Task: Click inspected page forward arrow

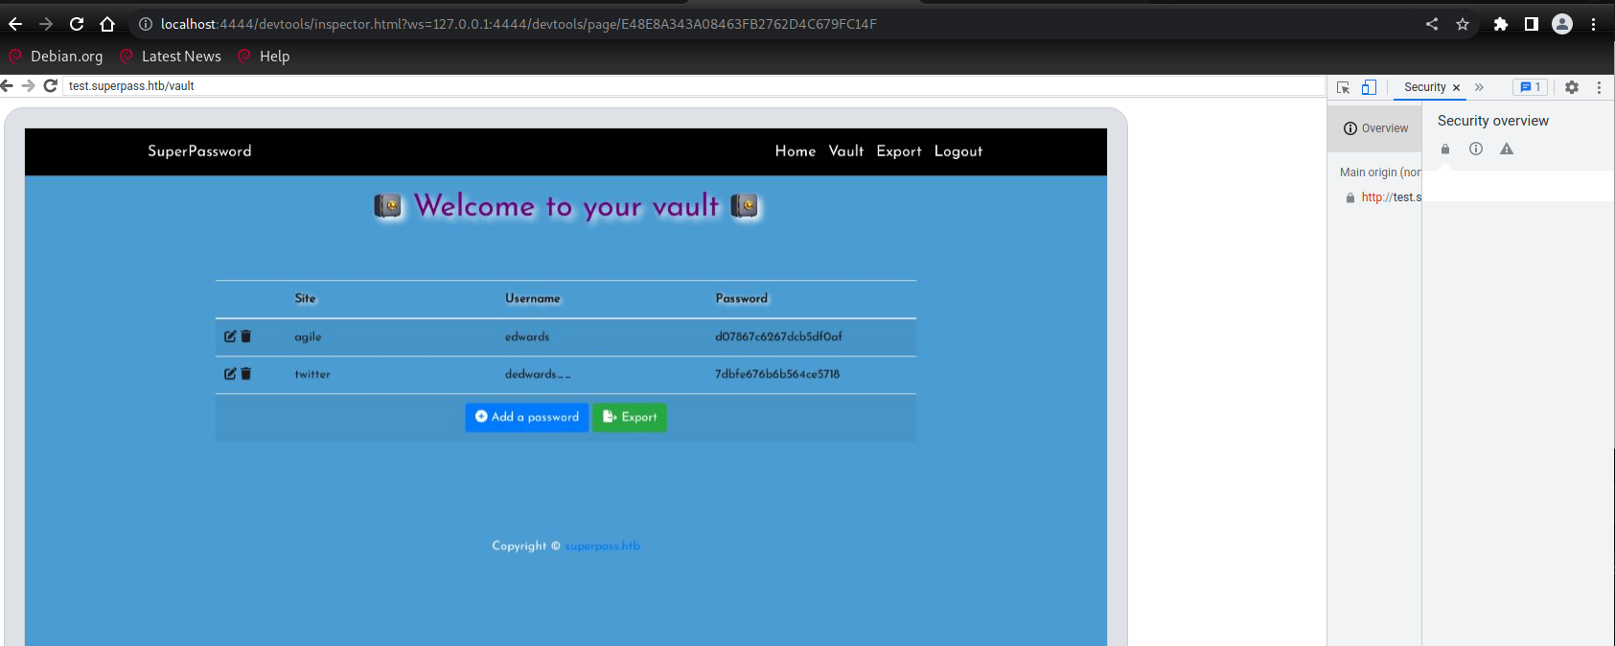Action: point(28,85)
